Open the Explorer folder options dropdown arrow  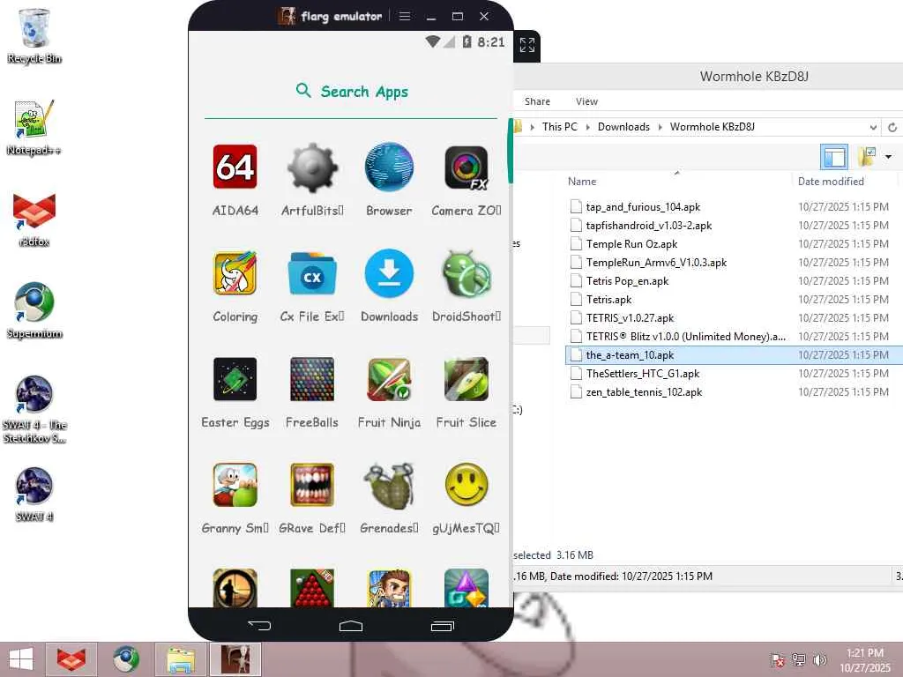(888, 157)
